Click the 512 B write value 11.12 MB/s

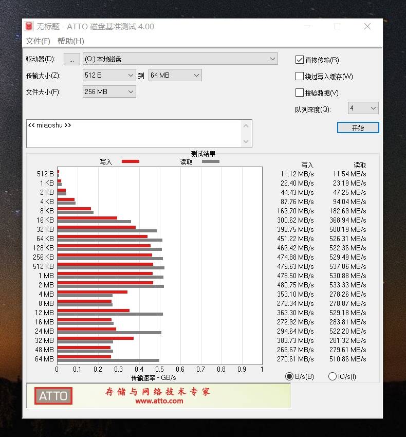[x=297, y=174]
